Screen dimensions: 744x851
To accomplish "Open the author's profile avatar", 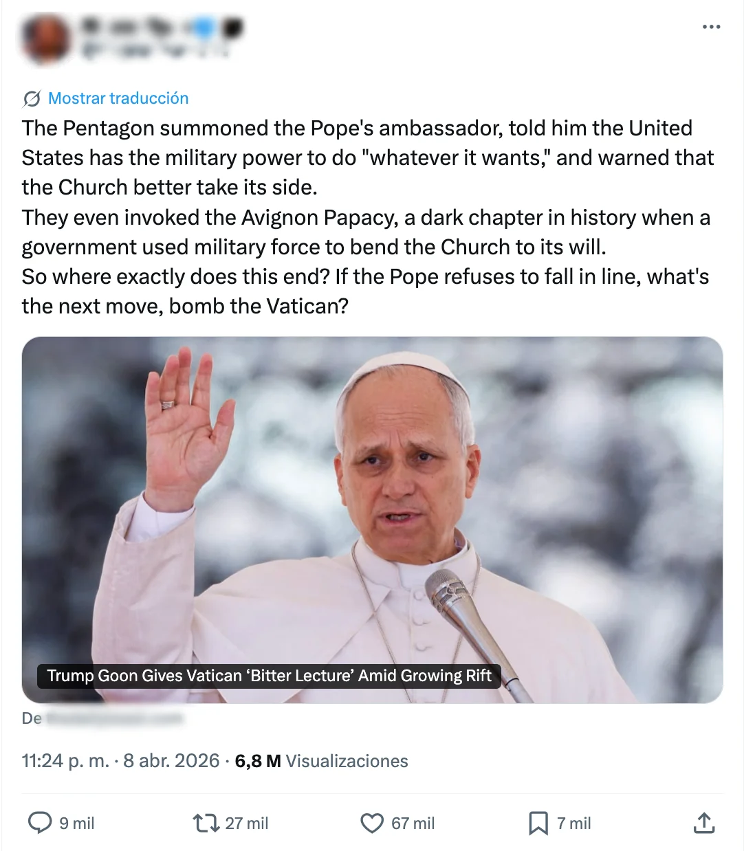I will (x=46, y=38).
